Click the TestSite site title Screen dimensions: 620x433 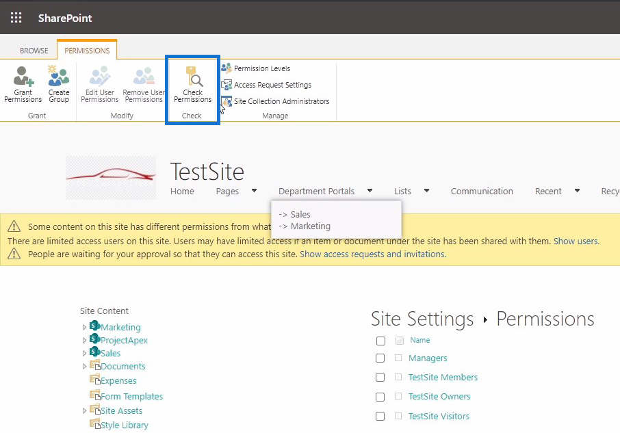pos(207,172)
